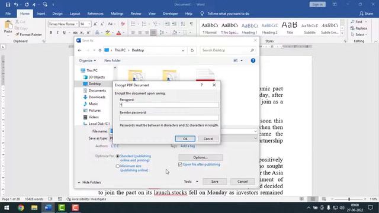Click the Sort icon in Paragraph group

[183, 24]
